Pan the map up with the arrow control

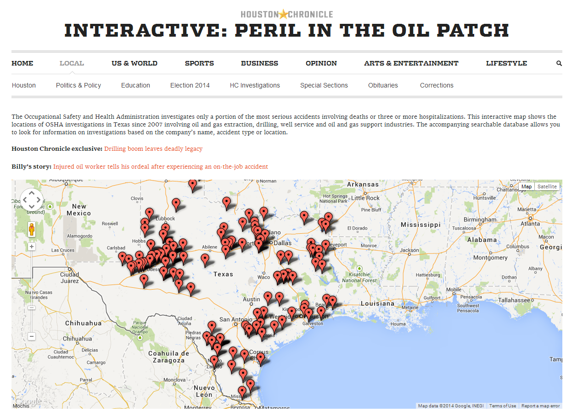32,193
